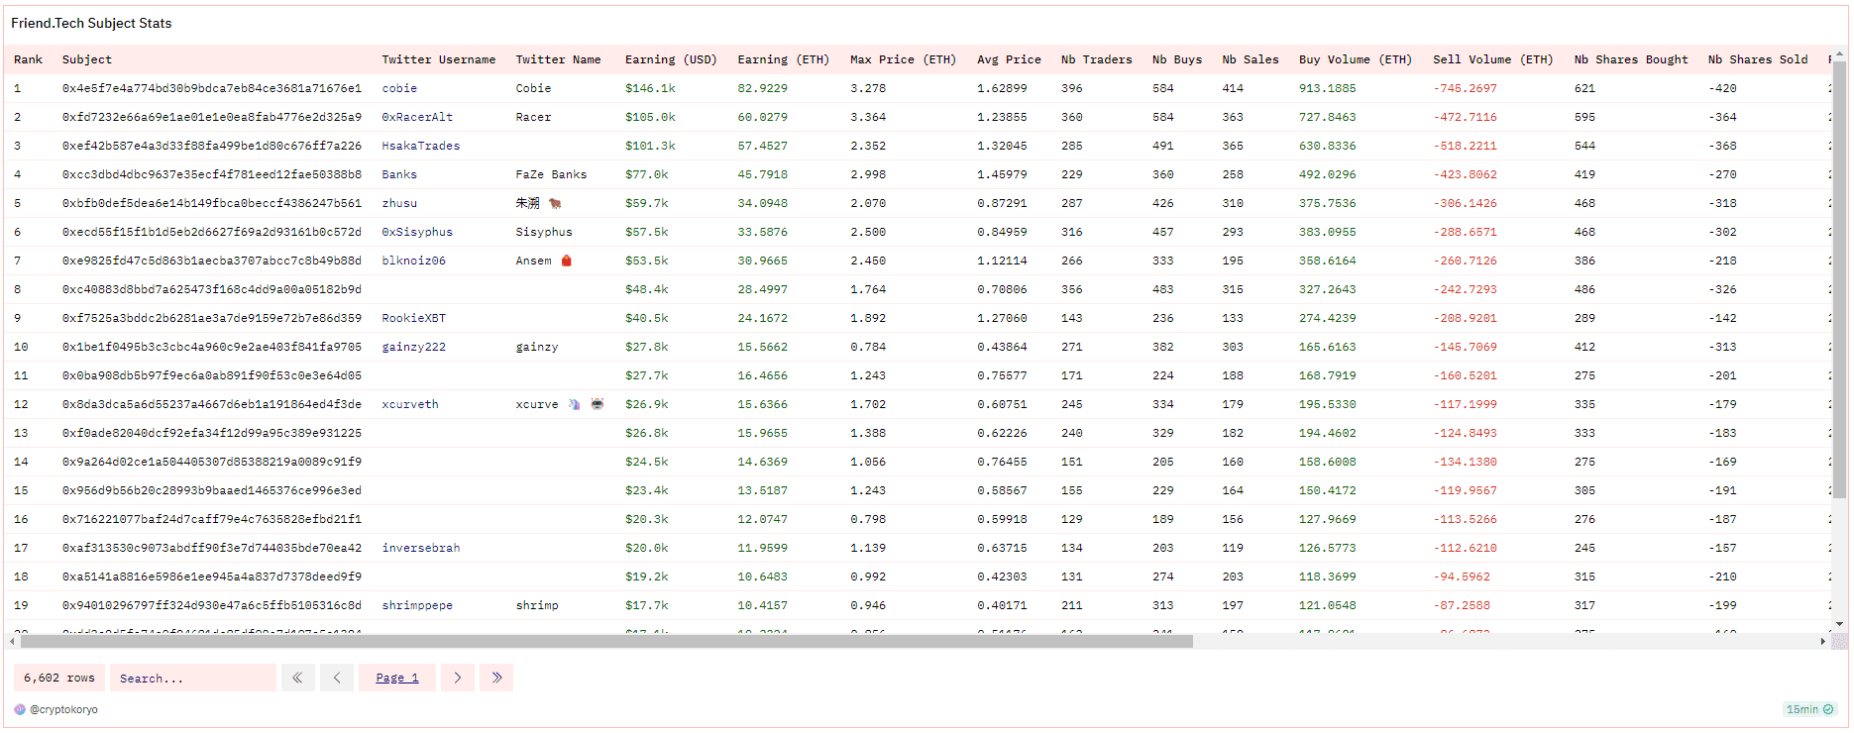Click the 6,602 rows count label
Image resolution: width=1854 pixels, height=733 pixels.
pos(58,678)
